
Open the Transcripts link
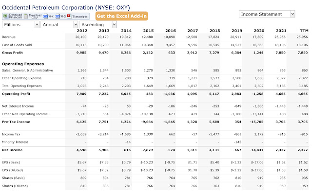(x=80, y=17)
